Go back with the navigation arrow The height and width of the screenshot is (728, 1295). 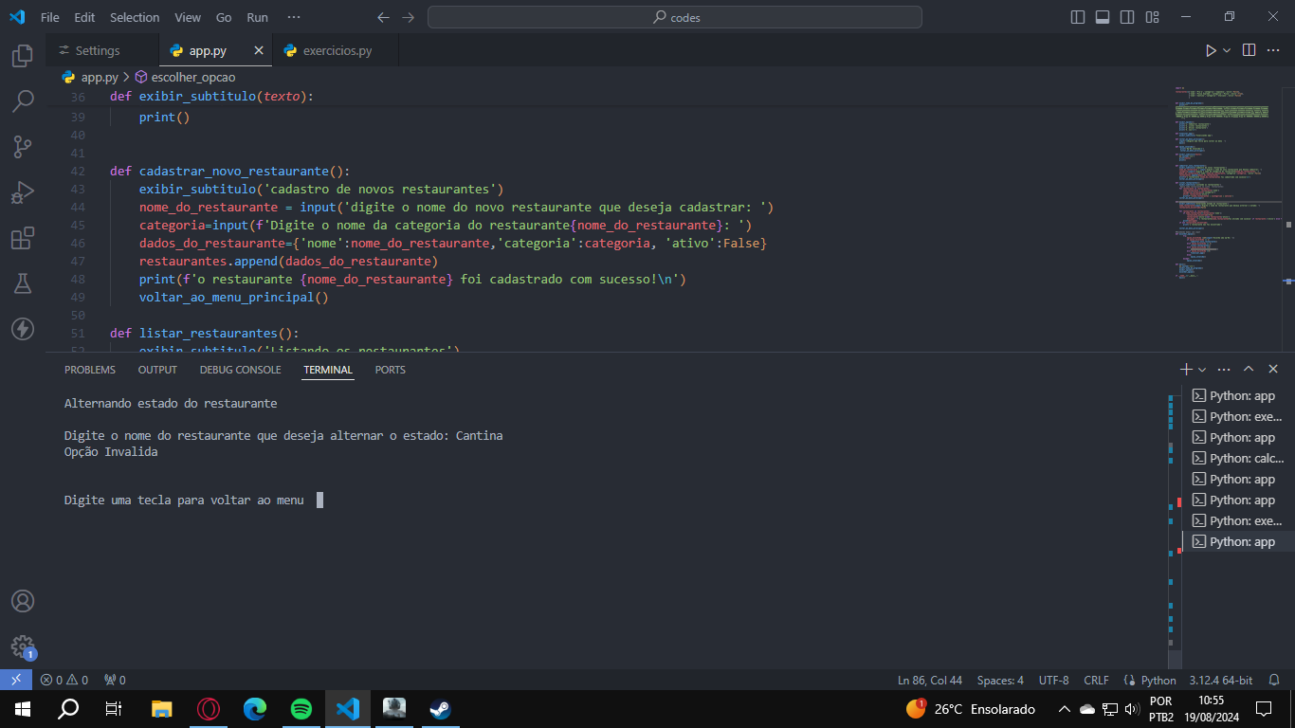tap(383, 17)
